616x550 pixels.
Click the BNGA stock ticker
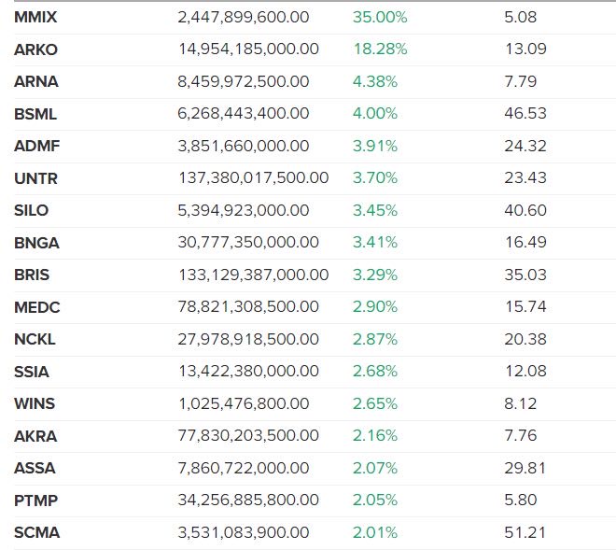click(36, 243)
